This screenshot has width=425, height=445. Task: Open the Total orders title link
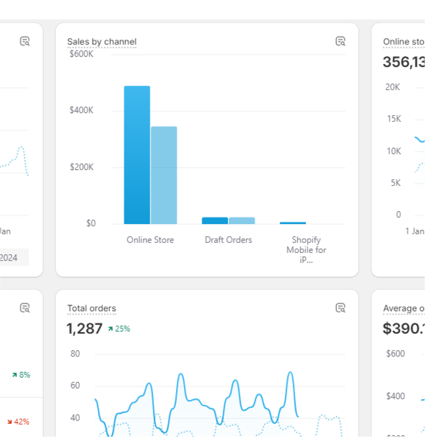pyautogui.click(x=92, y=308)
